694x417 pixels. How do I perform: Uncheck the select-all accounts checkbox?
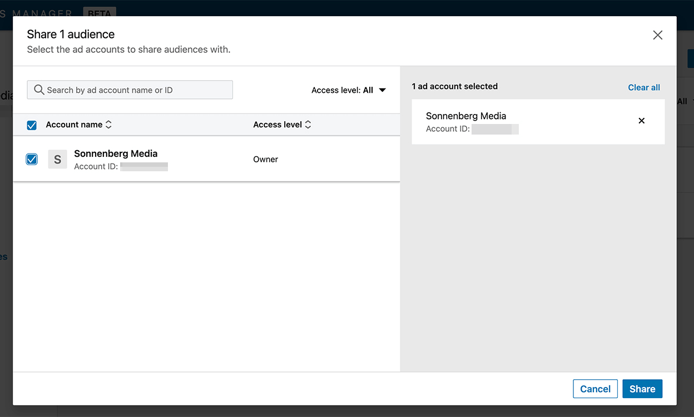(32, 125)
